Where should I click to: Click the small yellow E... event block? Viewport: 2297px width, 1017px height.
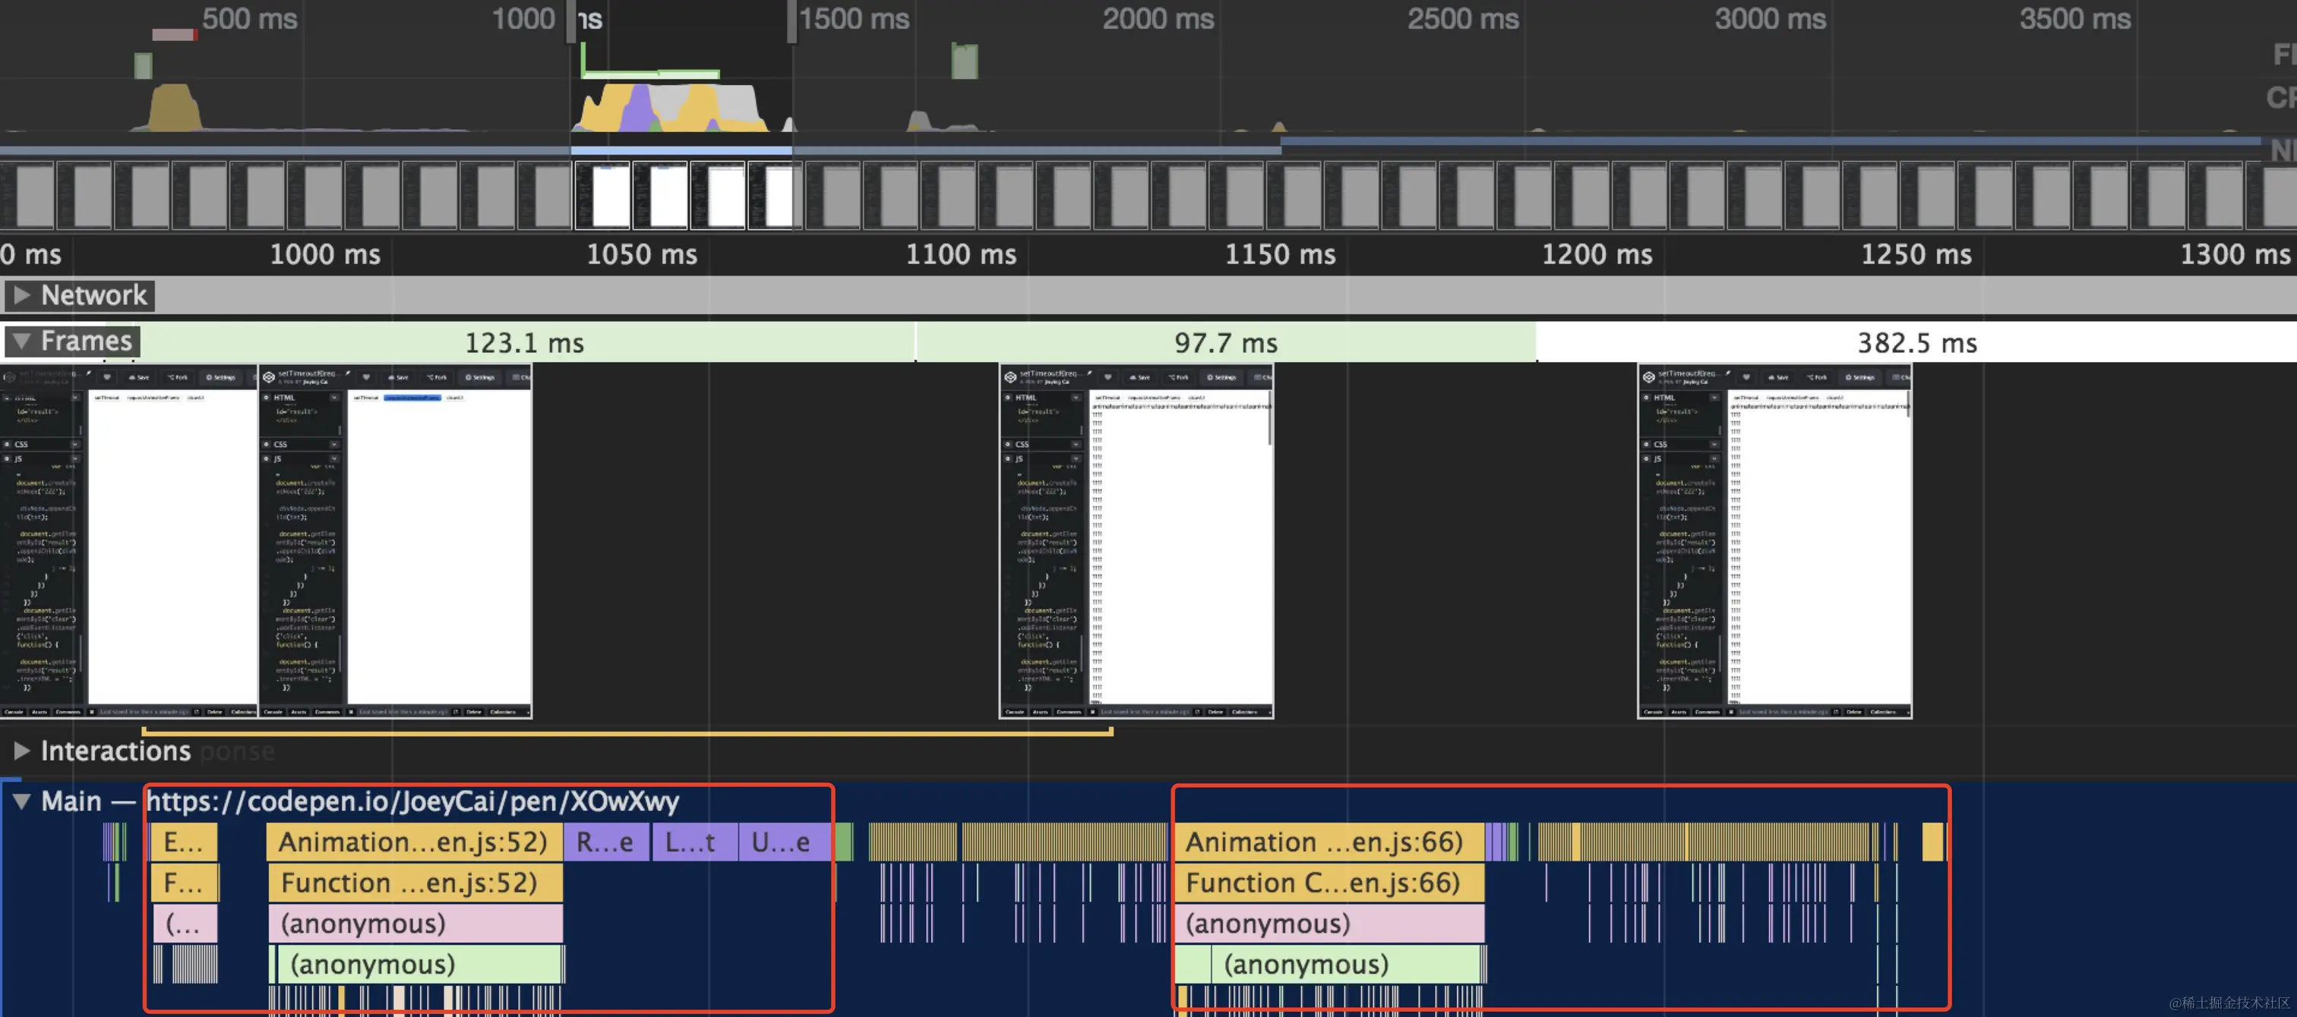point(184,842)
